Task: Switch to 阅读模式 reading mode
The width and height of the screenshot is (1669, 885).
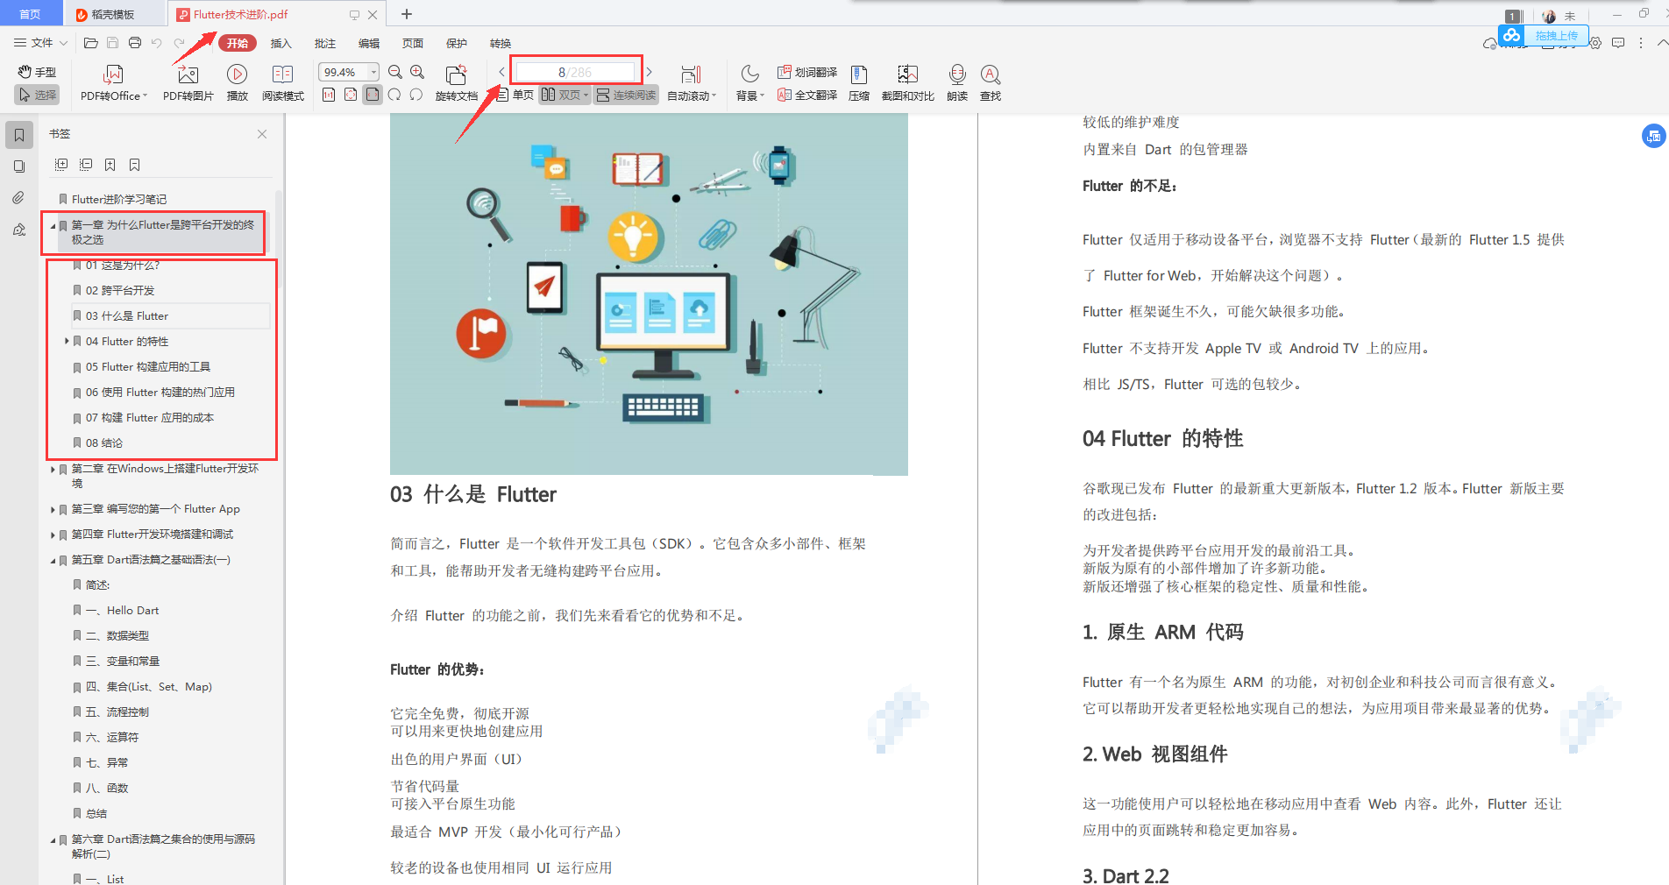Action: tap(282, 83)
